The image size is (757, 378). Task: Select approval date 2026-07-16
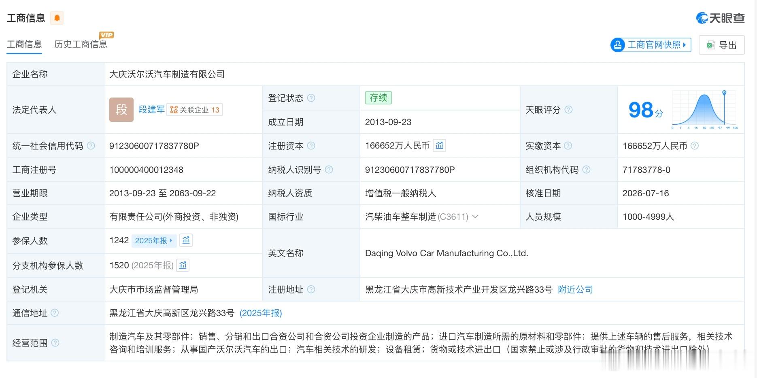click(646, 193)
